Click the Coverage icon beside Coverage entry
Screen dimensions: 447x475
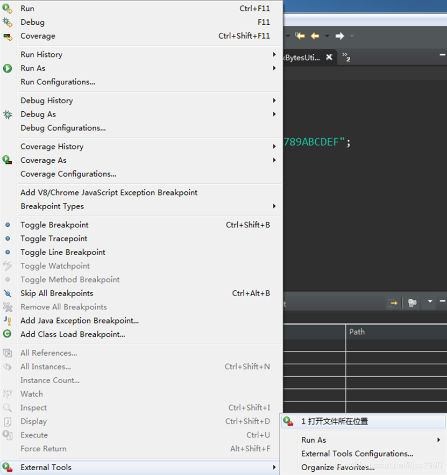coord(8,37)
